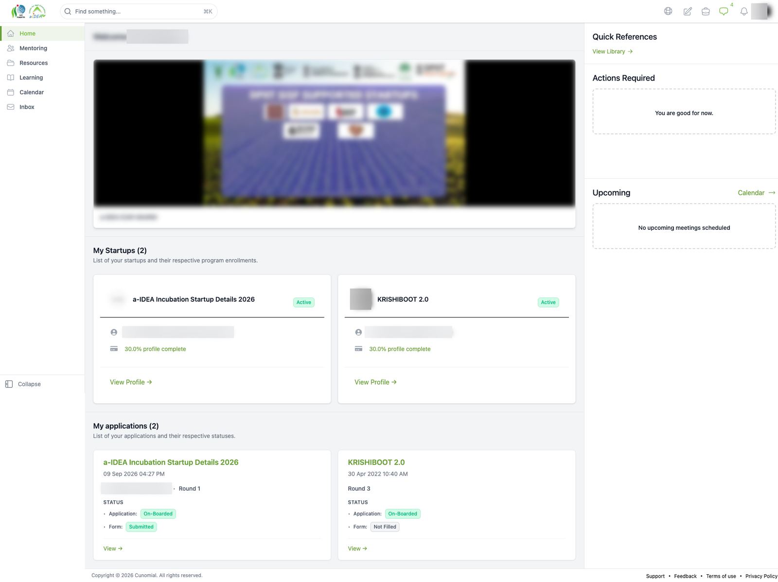Open Mentoring in the sidebar
The height and width of the screenshot is (582, 778).
pos(42,48)
